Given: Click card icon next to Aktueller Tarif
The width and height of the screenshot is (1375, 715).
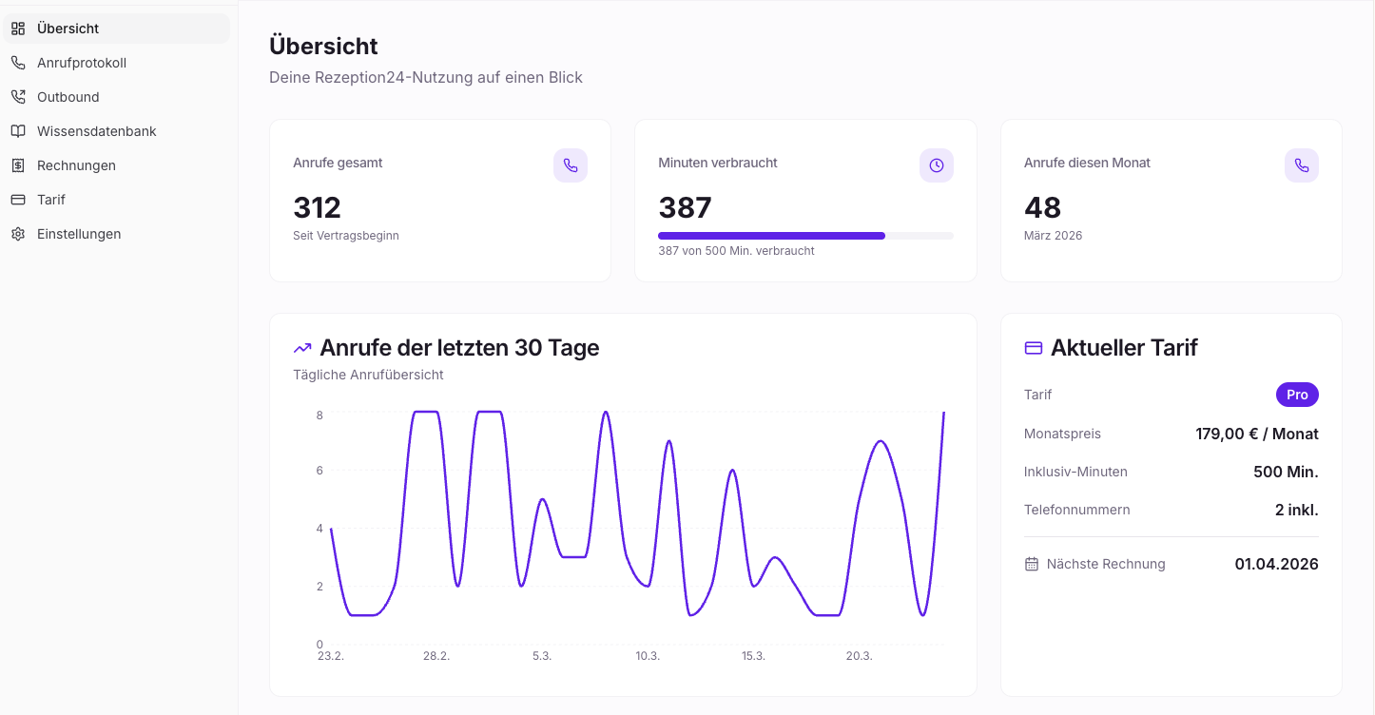Looking at the screenshot, I should click(x=1034, y=348).
